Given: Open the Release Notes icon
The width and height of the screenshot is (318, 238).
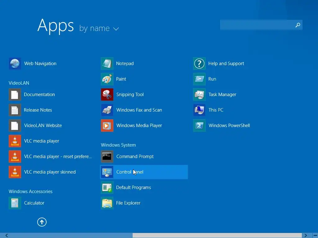Looking at the screenshot, I should point(15,110).
